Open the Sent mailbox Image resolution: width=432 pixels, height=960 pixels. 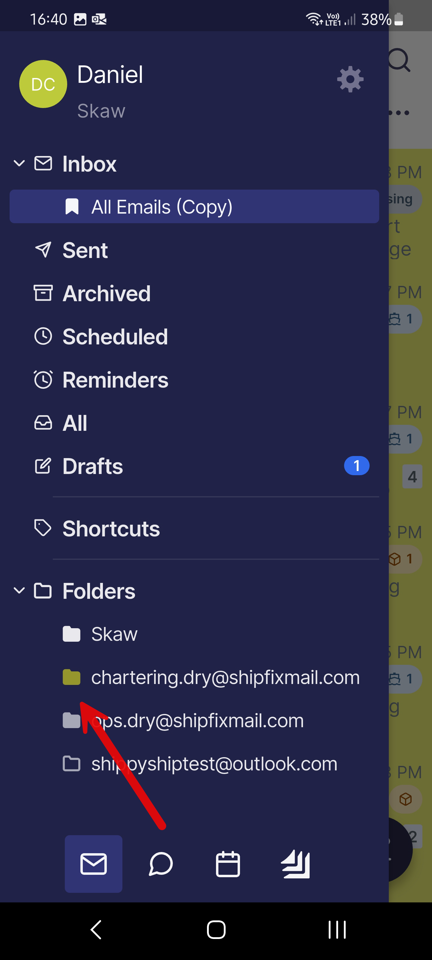(85, 250)
